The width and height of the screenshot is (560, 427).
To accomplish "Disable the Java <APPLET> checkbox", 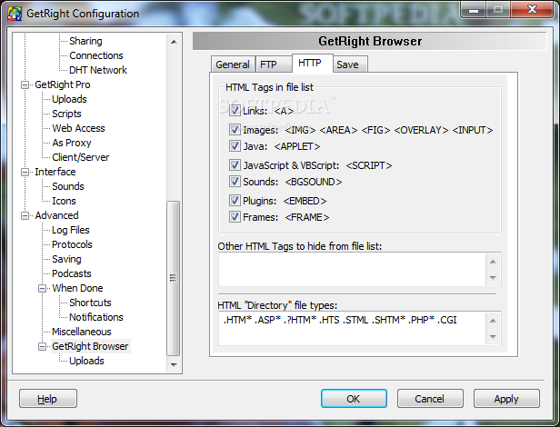I will coord(235,146).
